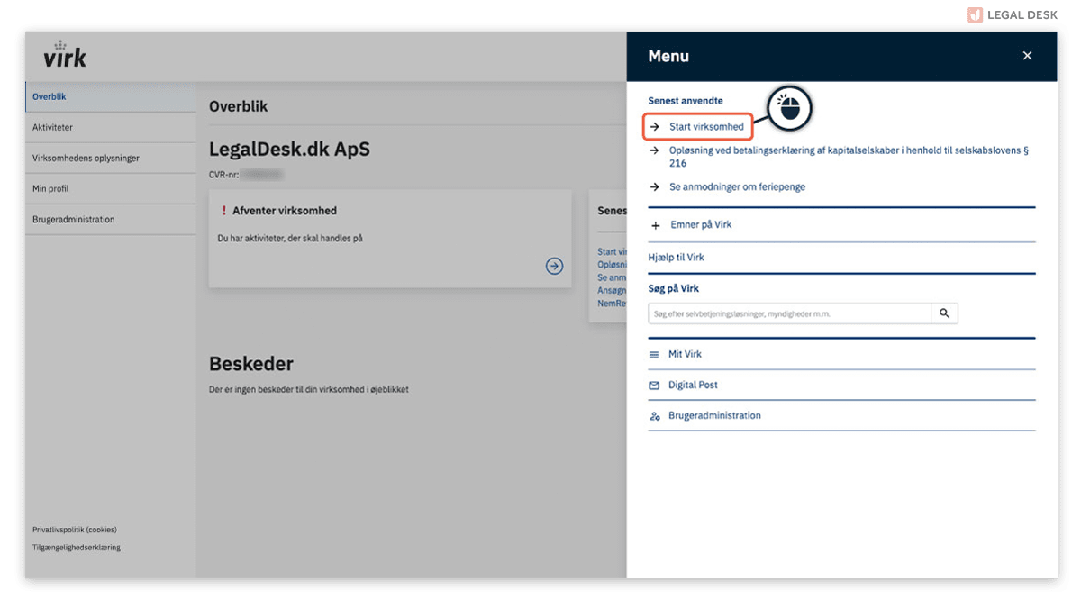
Task: Open Hjælp til Virk
Action: tap(677, 258)
